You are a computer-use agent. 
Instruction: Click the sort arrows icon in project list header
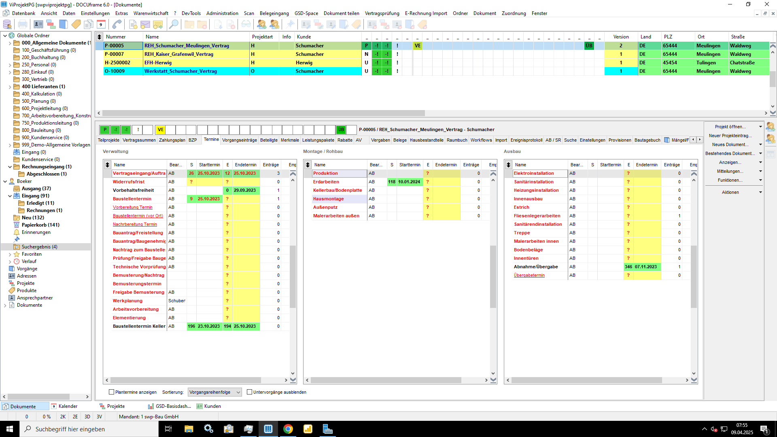(x=99, y=37)
